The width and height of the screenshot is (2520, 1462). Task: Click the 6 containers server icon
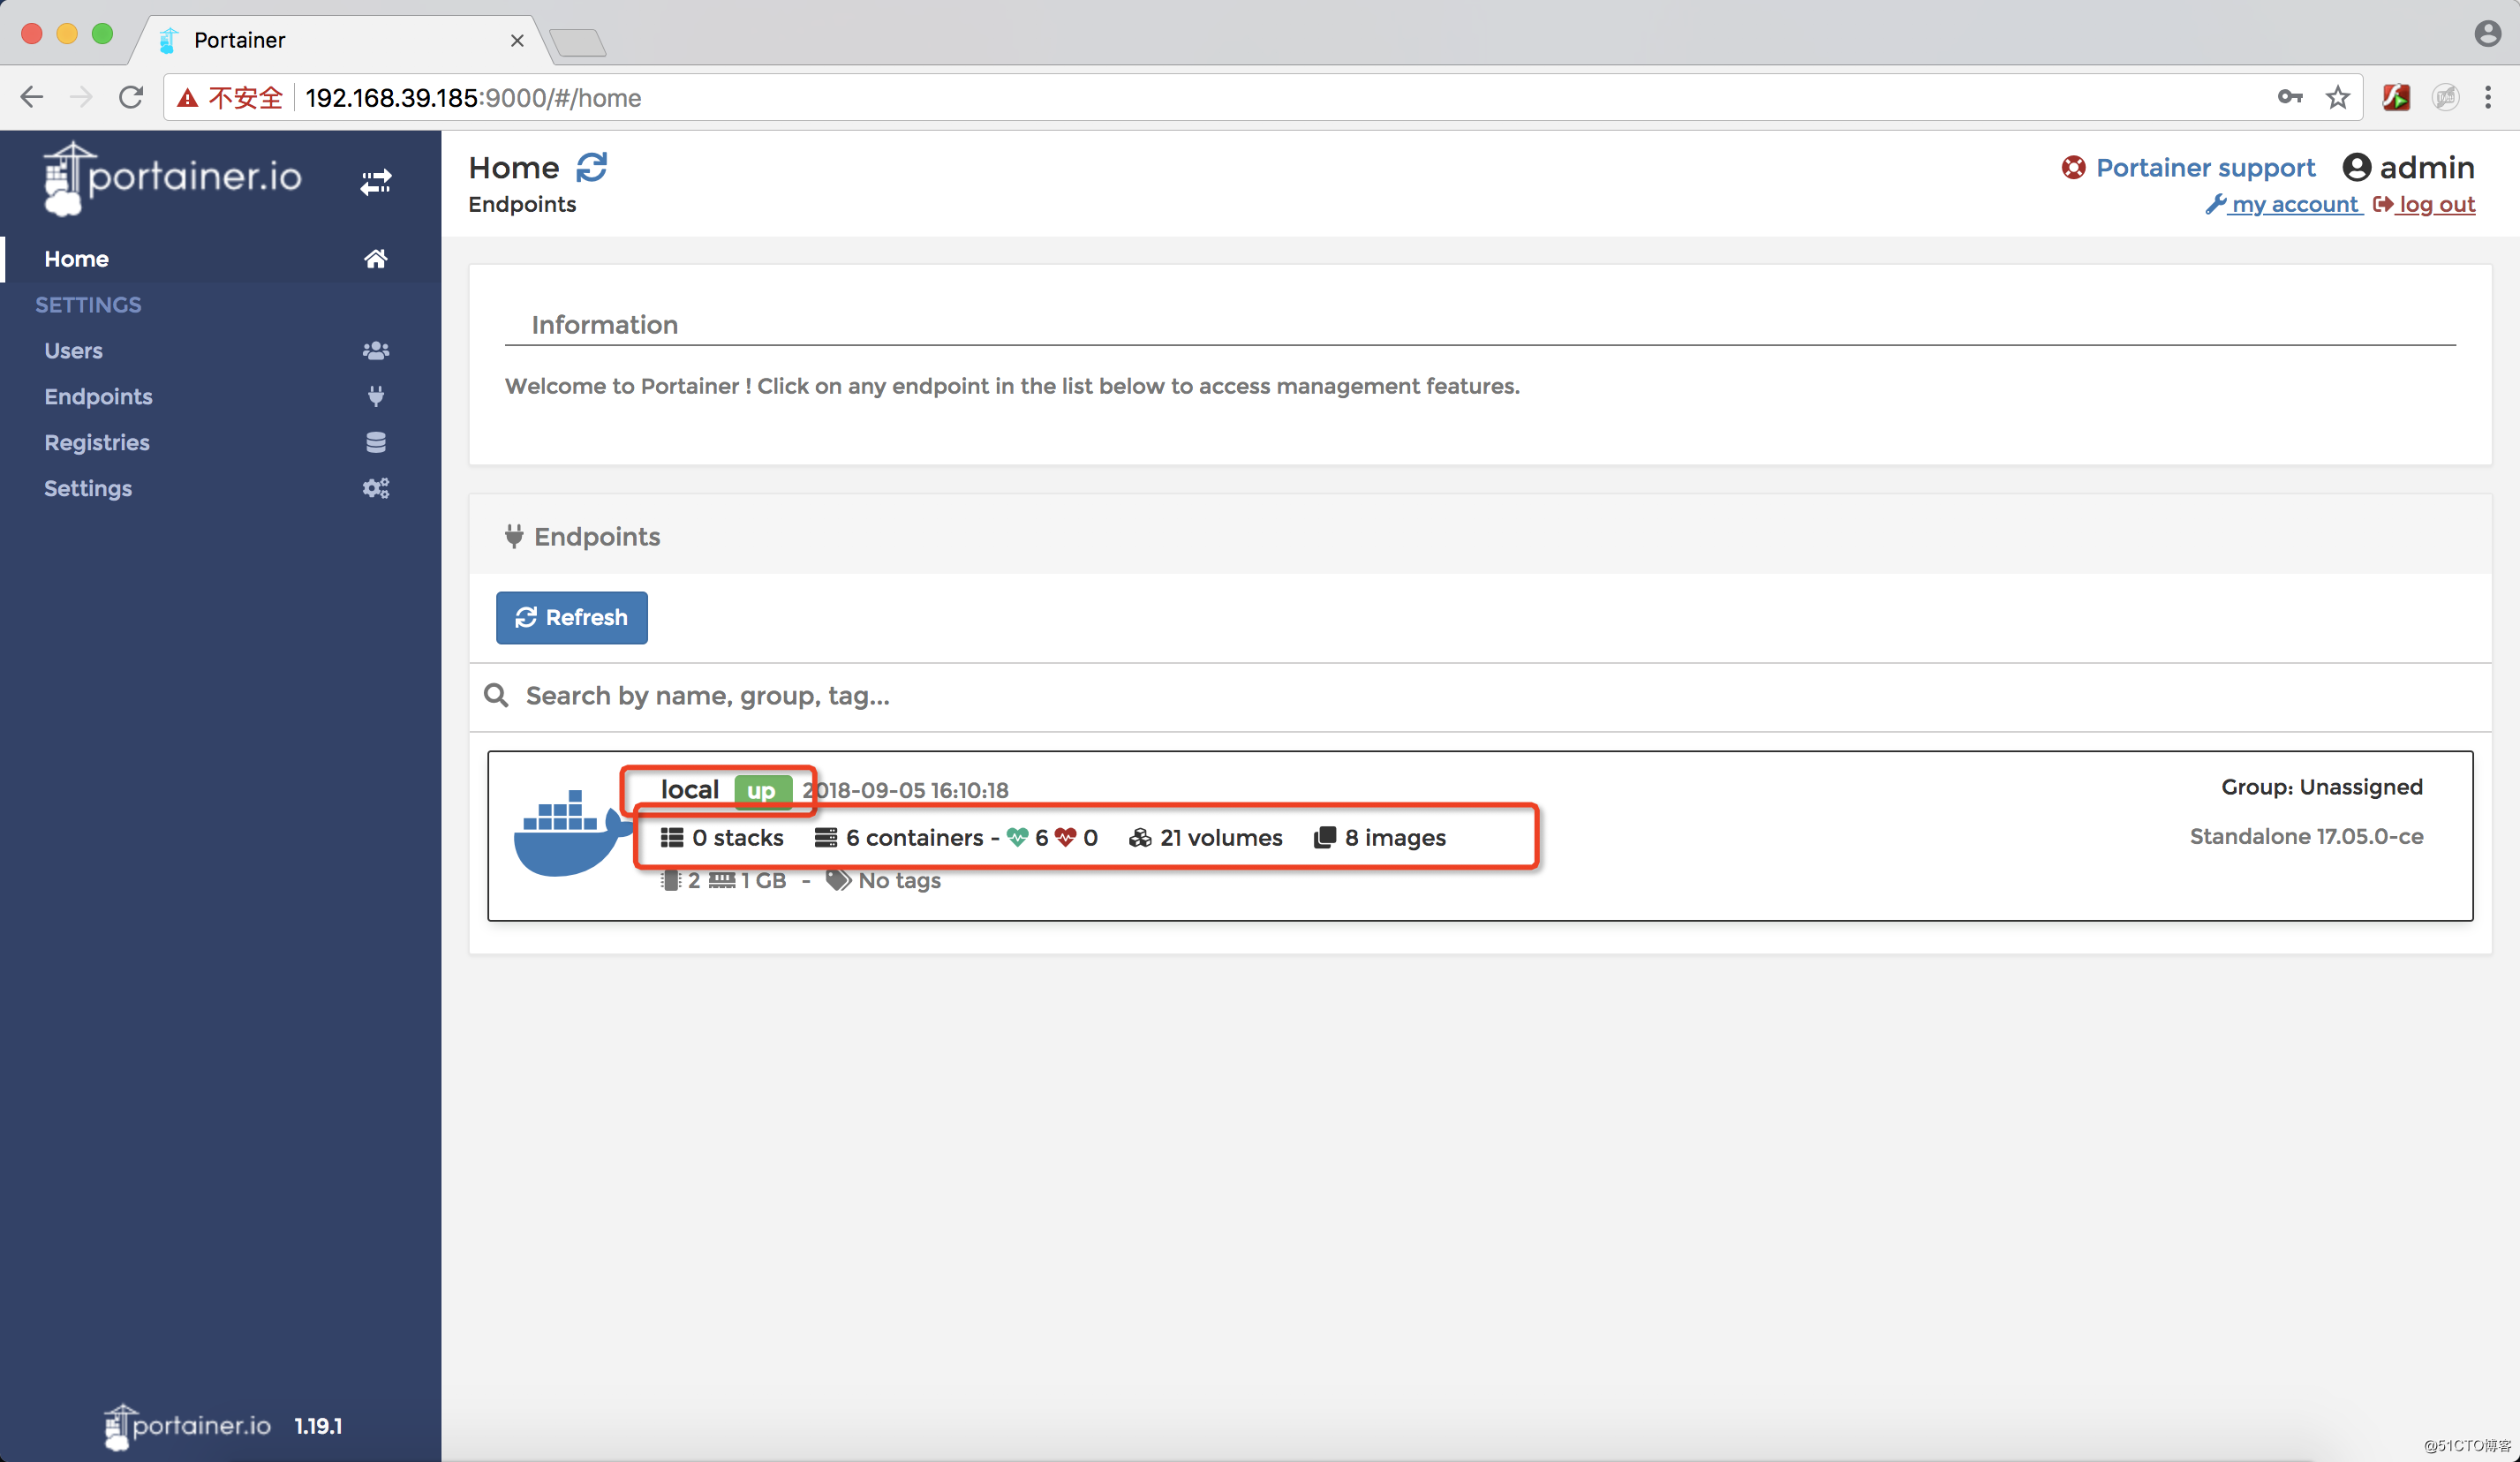[x=825, y=838]
